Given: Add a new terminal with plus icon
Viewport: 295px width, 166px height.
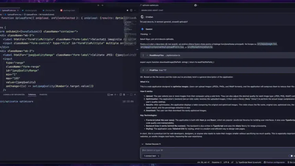Looking at the screenshot, I should pyautogui.click(x=115, y=95).
